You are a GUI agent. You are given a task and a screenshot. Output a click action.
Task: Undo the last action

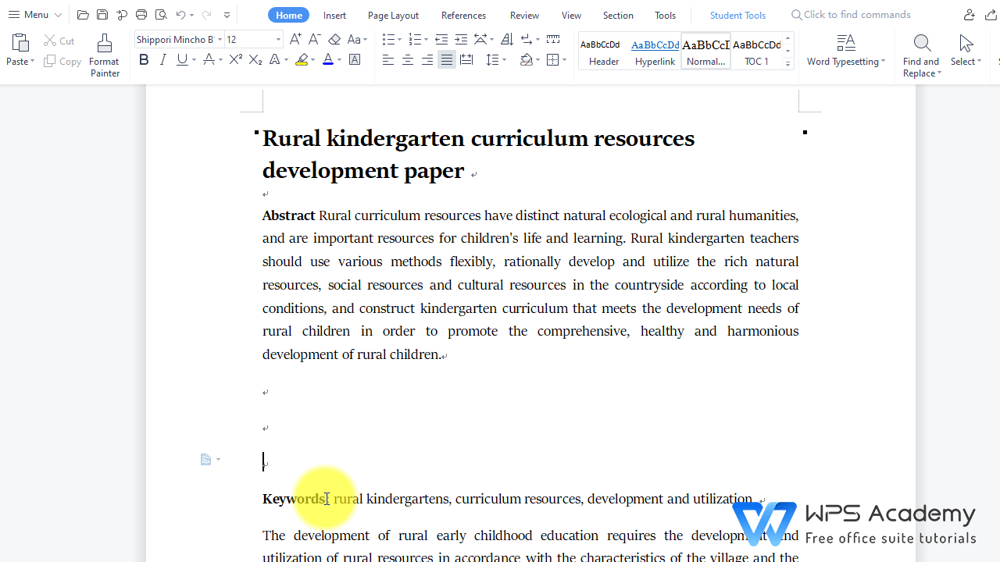click(x=180, y=15)
